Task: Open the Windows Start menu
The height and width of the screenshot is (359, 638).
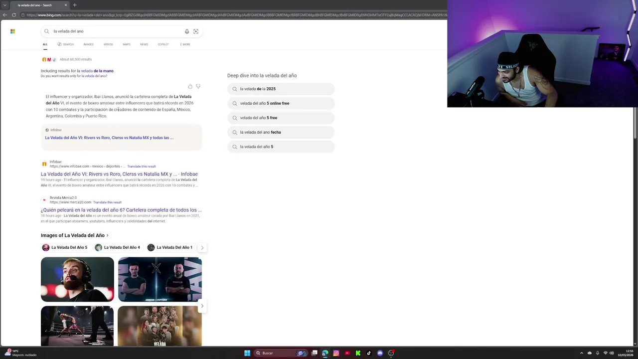Action: 247,353
